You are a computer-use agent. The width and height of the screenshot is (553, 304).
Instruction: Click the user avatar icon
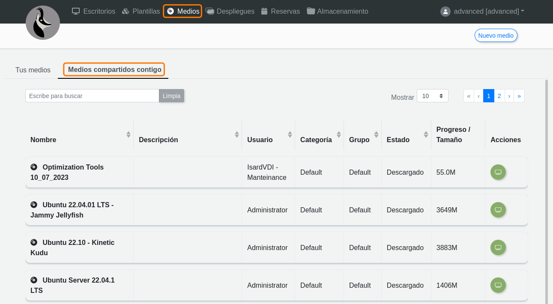[445, 12]
